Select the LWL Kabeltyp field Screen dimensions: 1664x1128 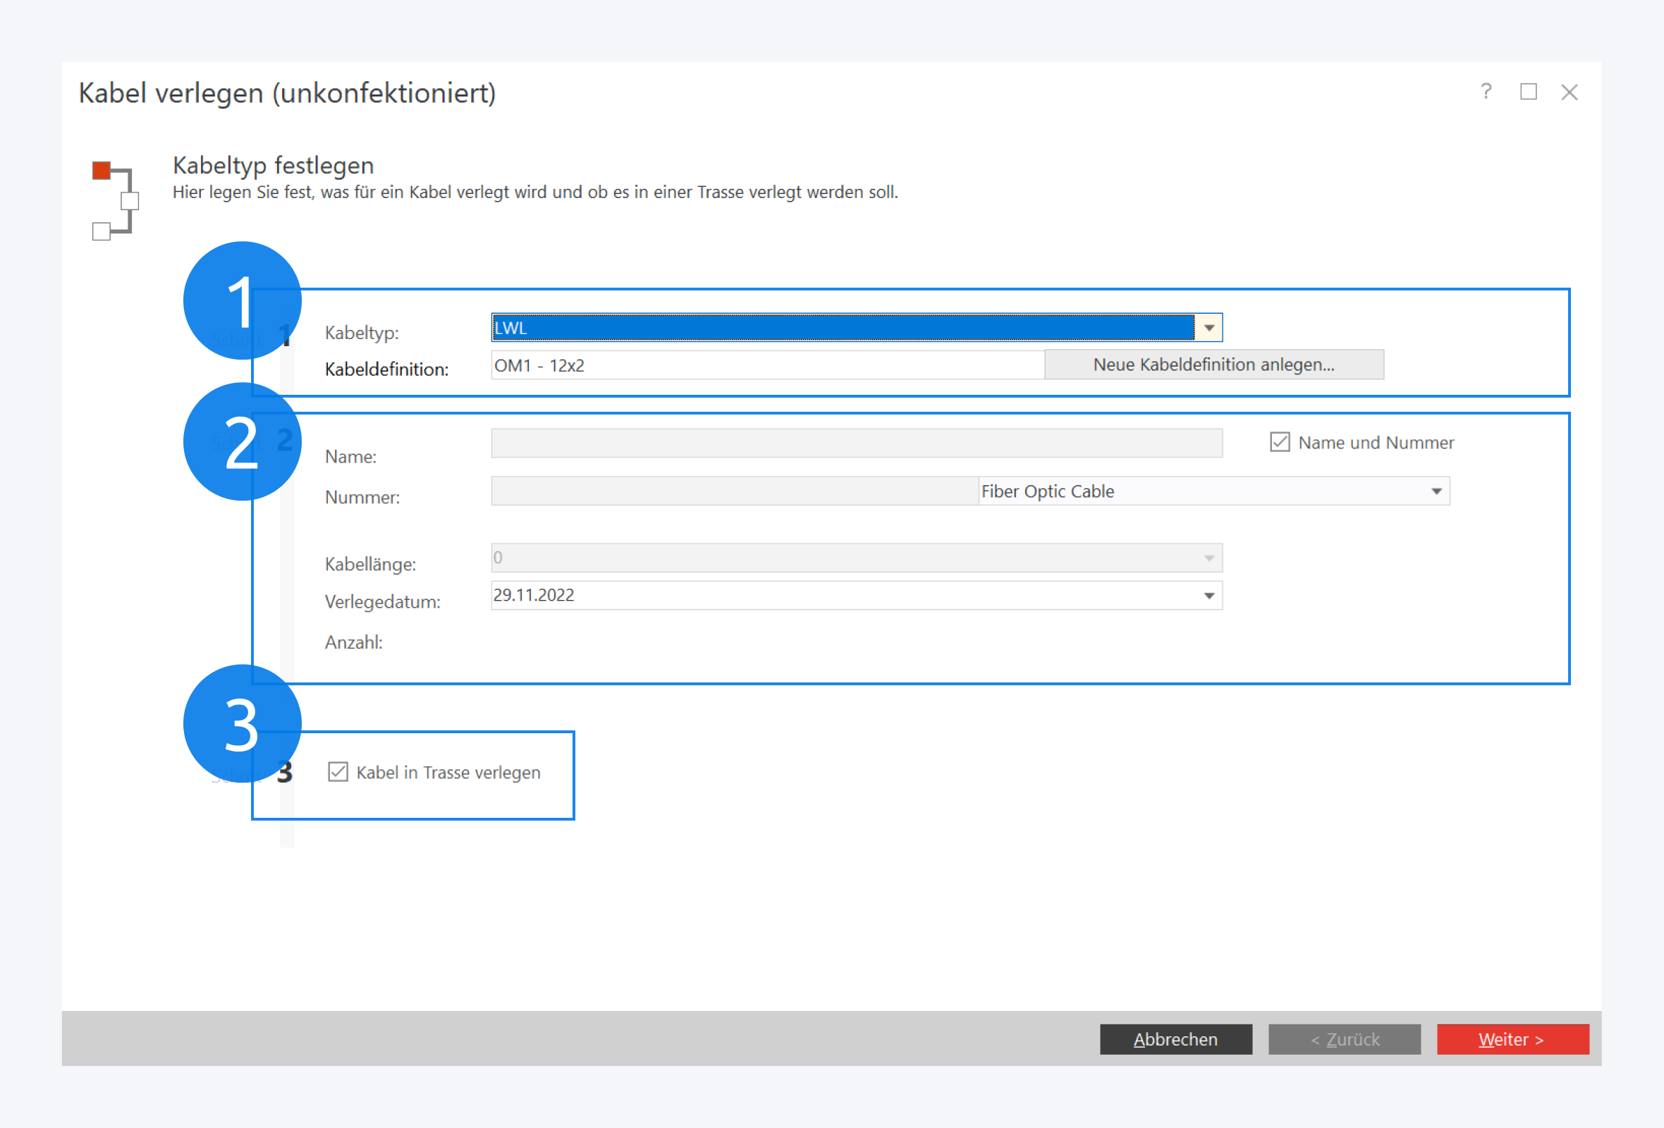point(842,328)
